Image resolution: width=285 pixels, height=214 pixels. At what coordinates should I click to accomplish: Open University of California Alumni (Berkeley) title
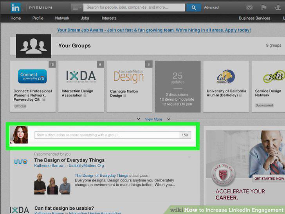point(226,93)
